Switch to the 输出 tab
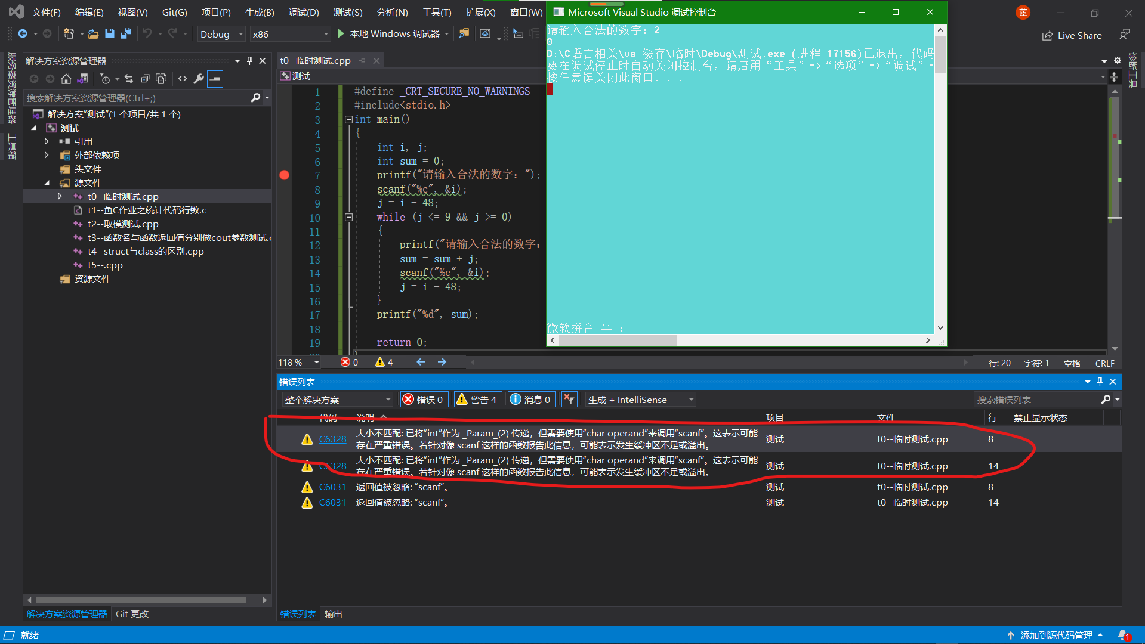Image resolution: width=1145 pixels, height=644 pixels. click(x=333, y=614)
